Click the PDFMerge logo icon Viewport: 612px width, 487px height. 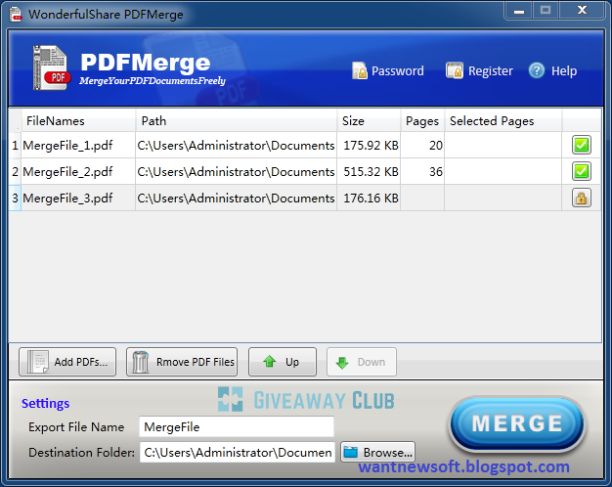[51, 67]
